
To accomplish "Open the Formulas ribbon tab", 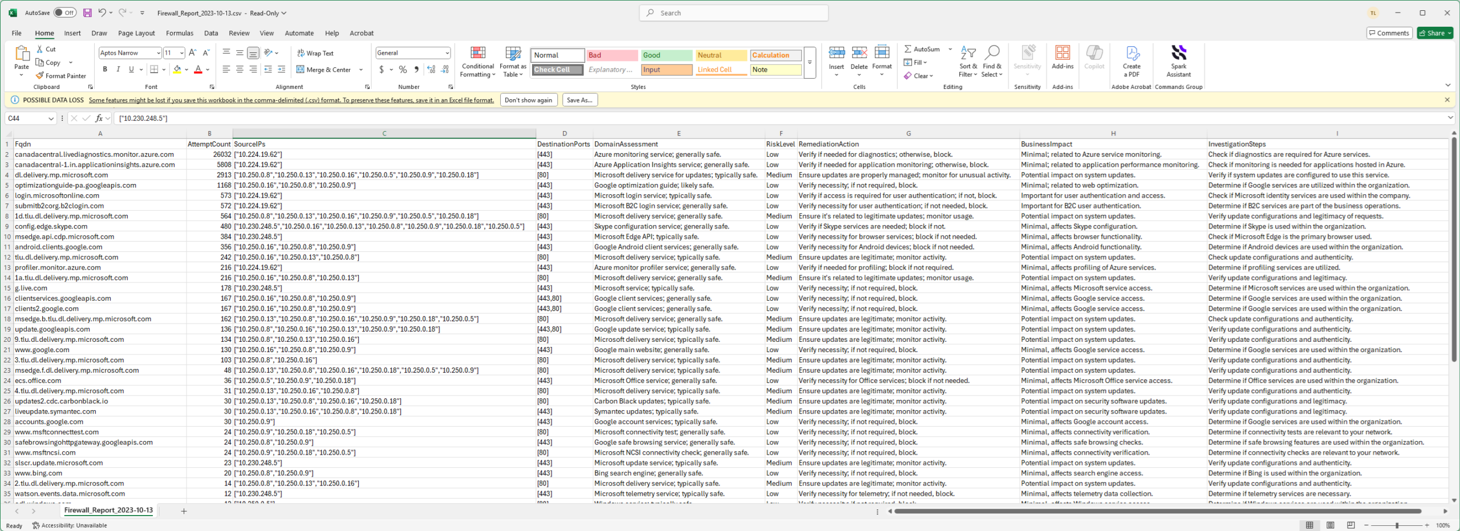I will (x=179, y=33).
